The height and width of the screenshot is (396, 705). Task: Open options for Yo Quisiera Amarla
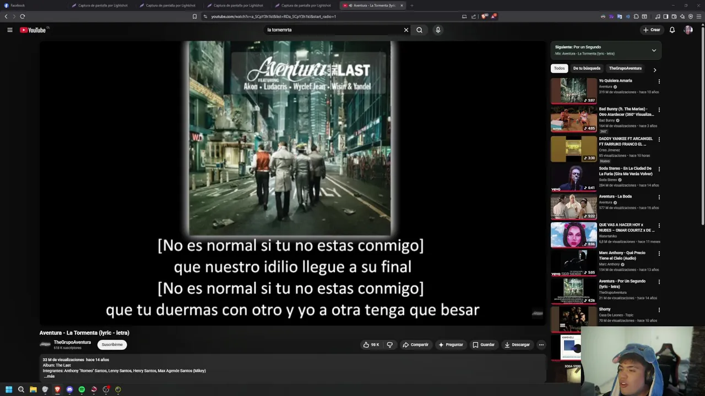(x=659, y=81)
